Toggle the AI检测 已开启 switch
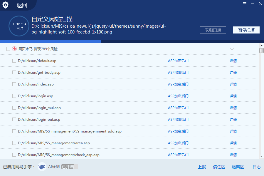 pyautogui.click(x=70, y=167)
